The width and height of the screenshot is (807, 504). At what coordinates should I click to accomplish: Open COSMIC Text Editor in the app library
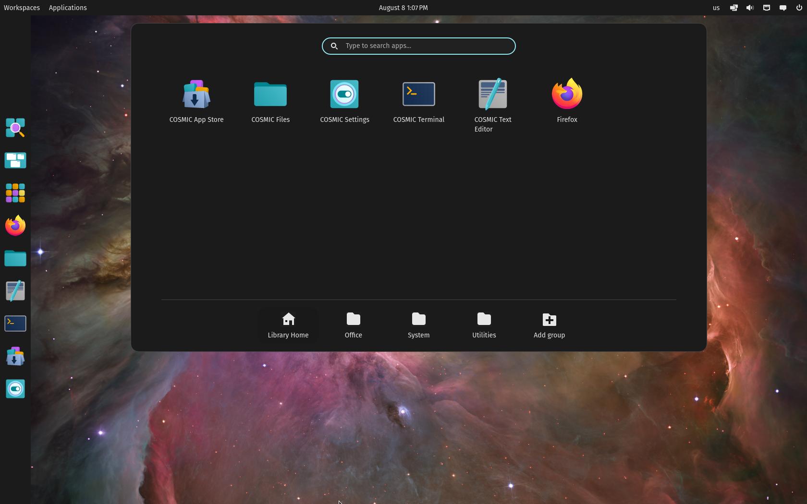[493, 106]
